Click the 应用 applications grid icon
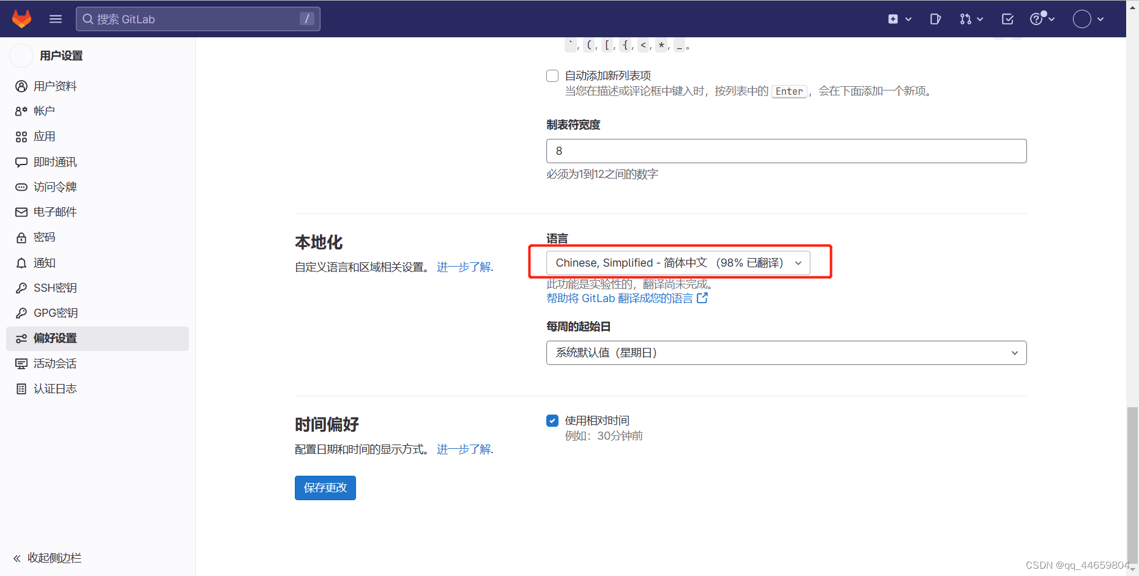The height and width of the screenshot is (576, 1139). coord(21,137)
